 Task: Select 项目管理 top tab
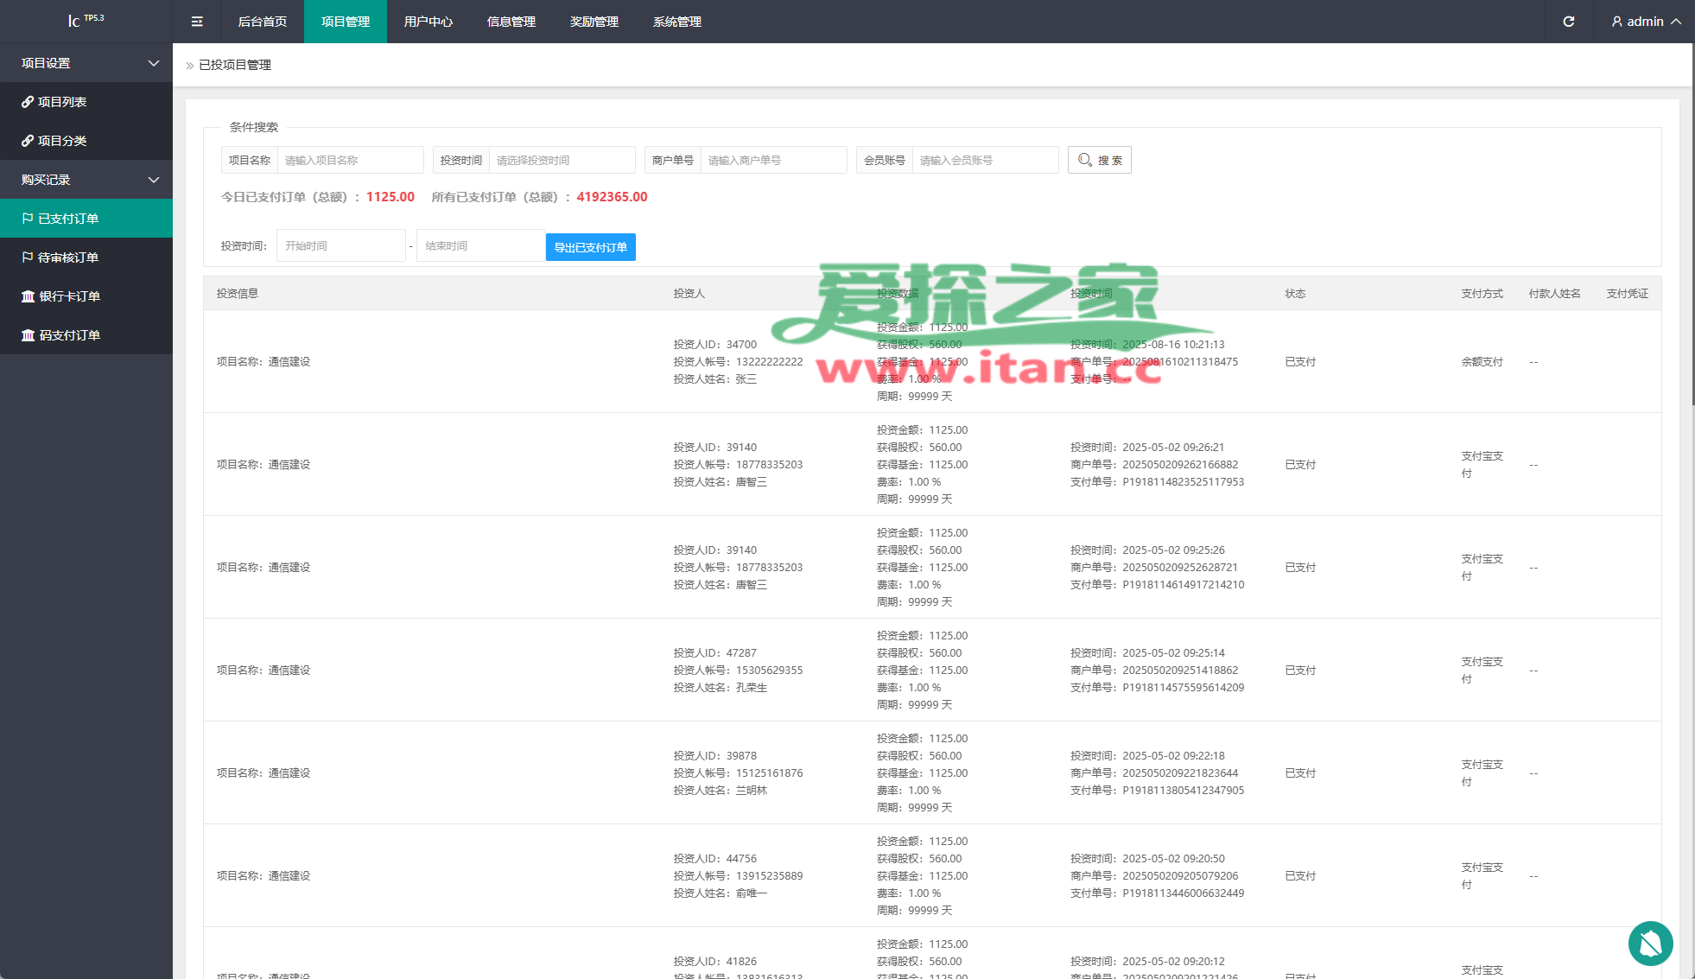[x=346, y=22]
